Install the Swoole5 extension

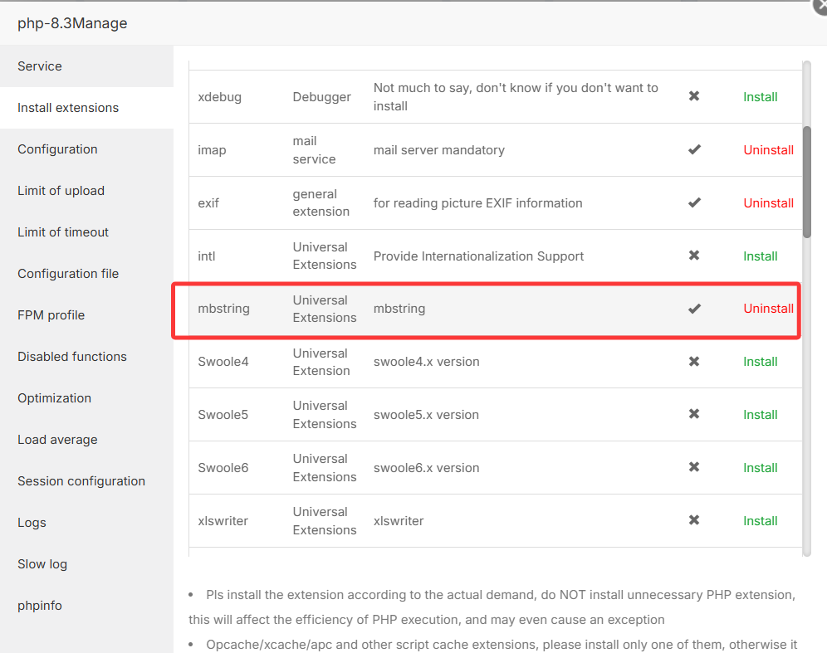tap(760, 415)
